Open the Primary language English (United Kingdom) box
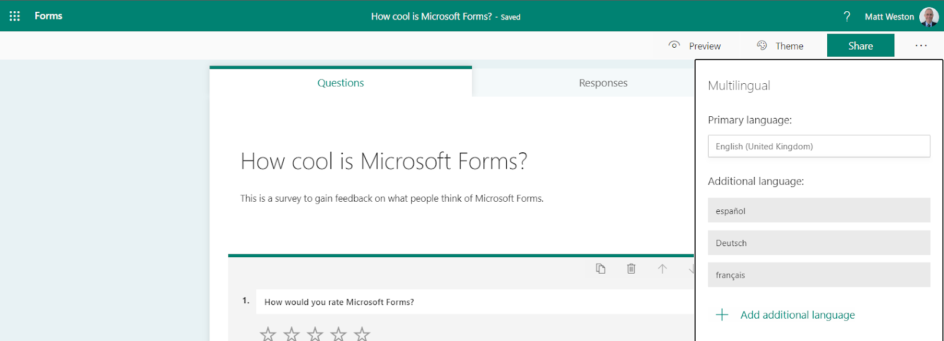Image resolution: width=944 pixels, height=341 pixels. click(819, 146)
